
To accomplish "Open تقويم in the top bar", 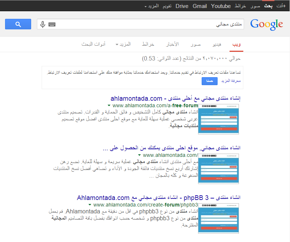I will pyautogui.click(x=167, y=6).
